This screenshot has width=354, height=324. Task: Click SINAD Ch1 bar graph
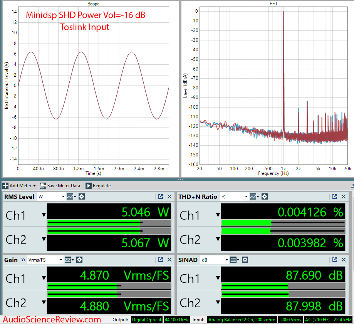(283, 286)
